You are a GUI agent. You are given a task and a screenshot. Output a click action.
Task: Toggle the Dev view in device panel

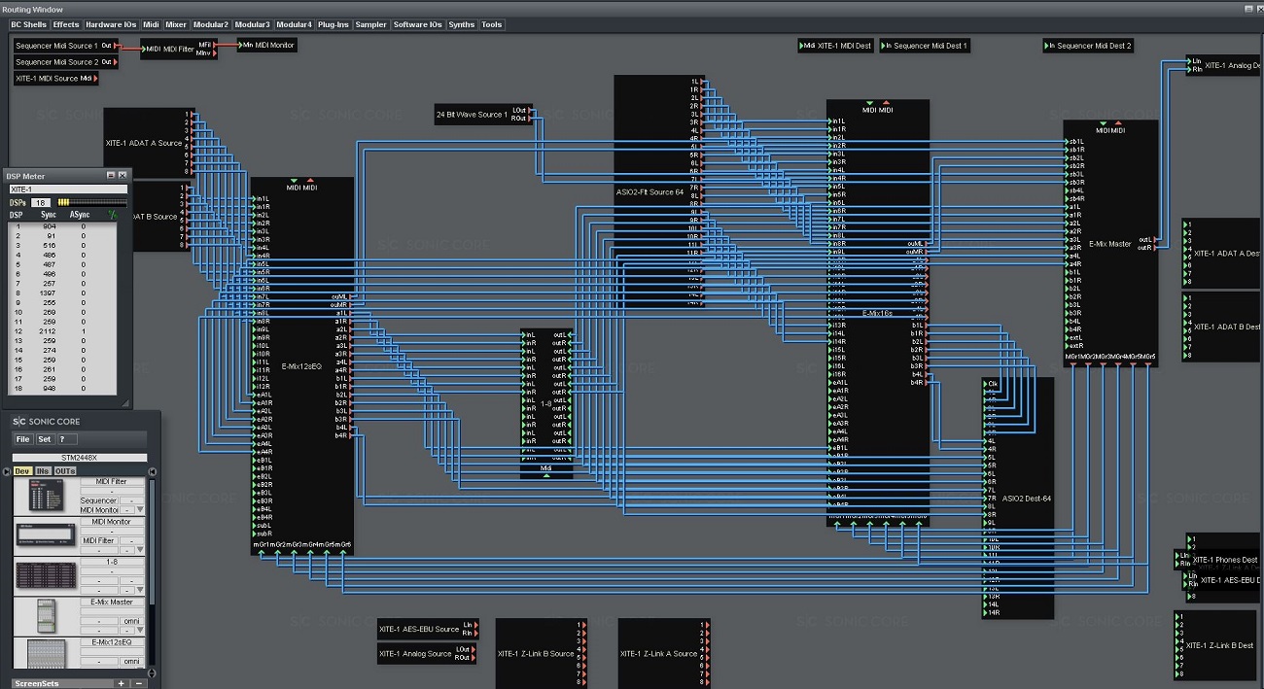tap(22, 471)
